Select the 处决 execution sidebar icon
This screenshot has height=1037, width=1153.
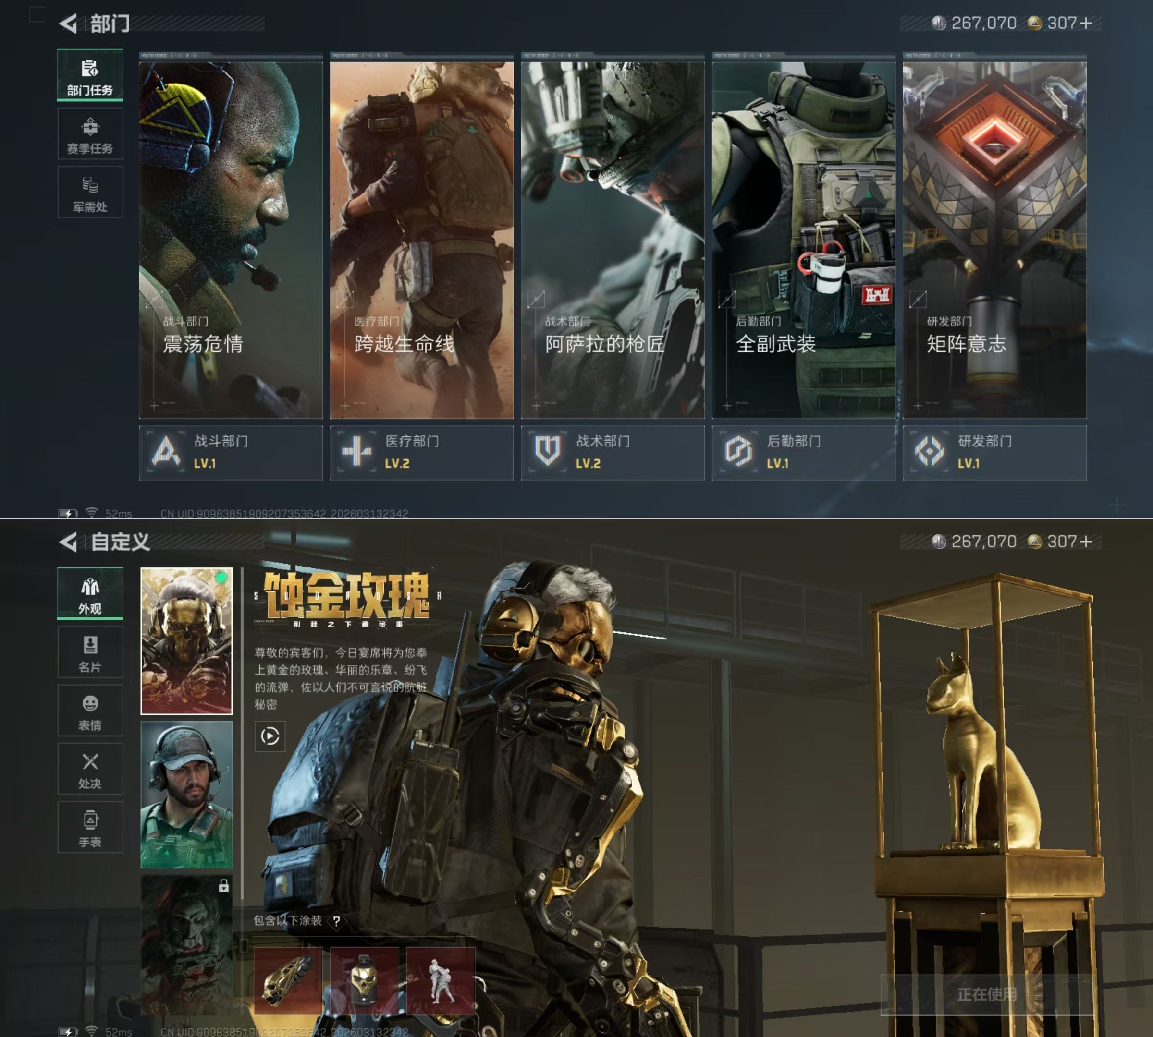coord(90,769)
